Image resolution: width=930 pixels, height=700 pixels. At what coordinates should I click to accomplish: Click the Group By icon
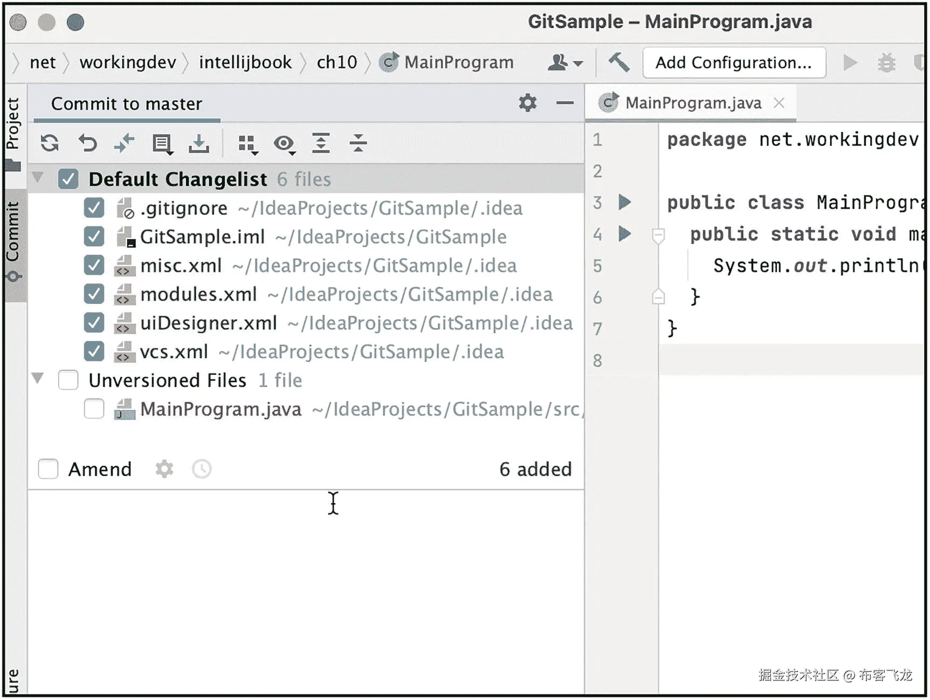246,143
